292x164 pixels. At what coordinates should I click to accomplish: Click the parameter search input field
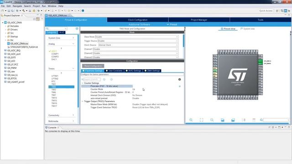(92, 79)
